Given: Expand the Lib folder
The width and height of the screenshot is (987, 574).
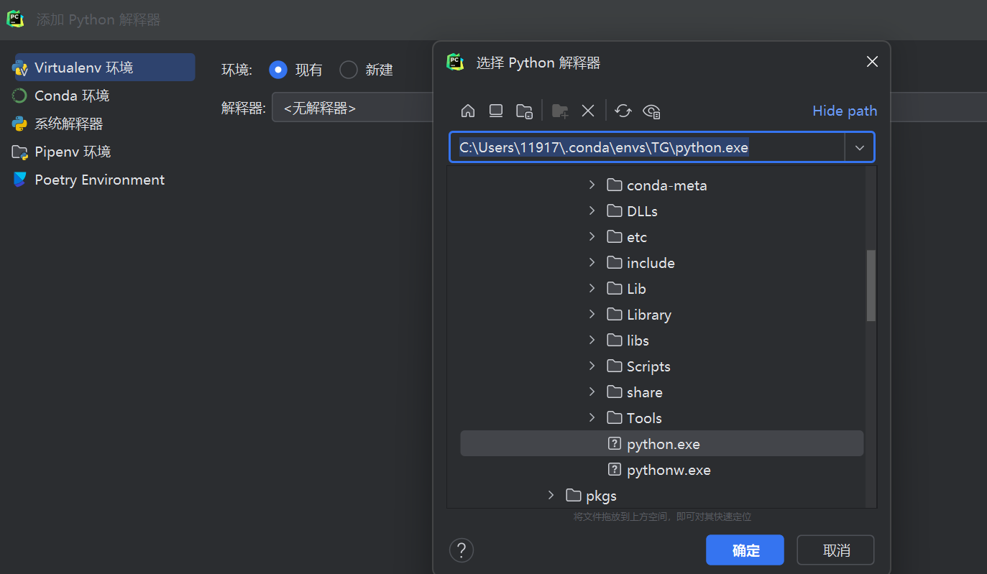Looking at the screenshot, I should (592, 289).
